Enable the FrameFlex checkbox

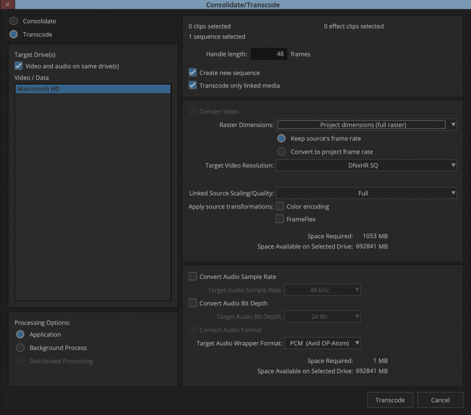pos(280,219)
